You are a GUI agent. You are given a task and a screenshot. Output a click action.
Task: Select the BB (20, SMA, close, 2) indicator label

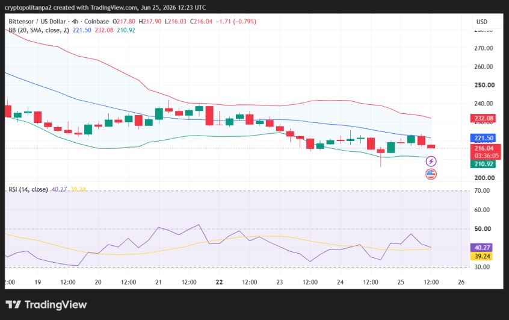[39, 30]
